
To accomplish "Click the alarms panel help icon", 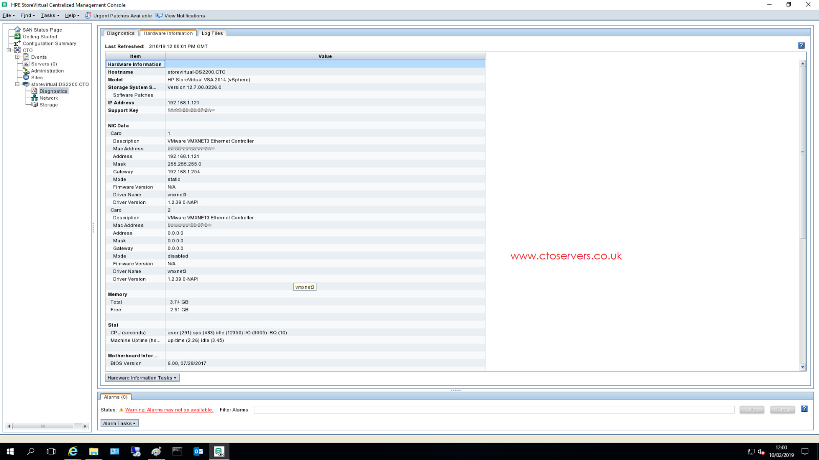I will 804,409.
